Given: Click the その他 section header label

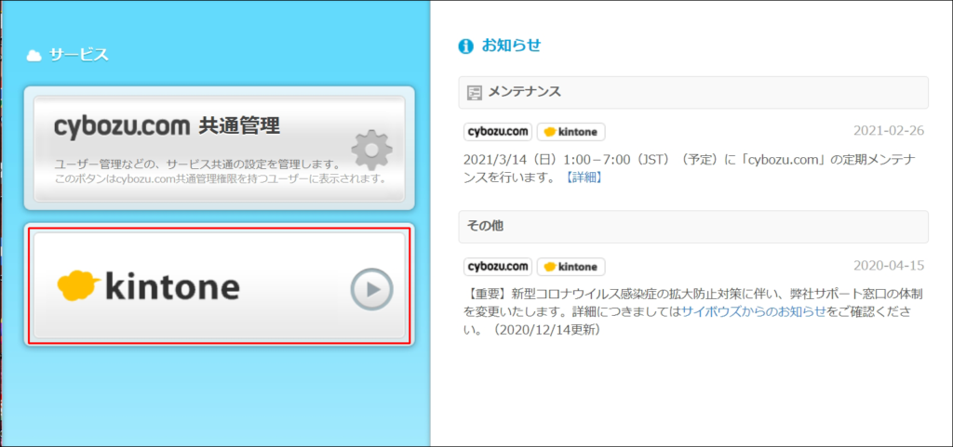Looking at the screenshot, I should [485, 226].
